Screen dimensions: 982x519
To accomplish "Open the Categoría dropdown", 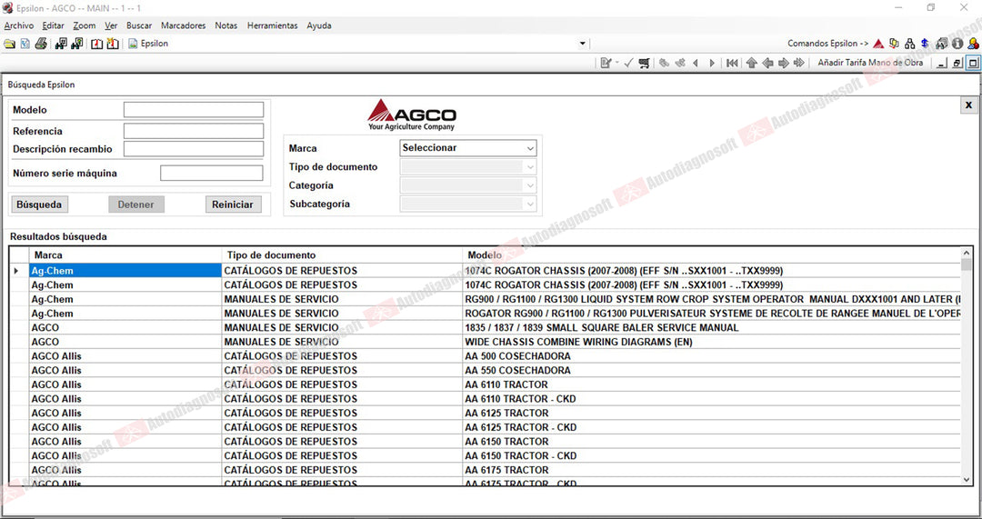I will (x=468, y=185).
